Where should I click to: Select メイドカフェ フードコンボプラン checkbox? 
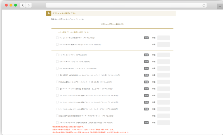57,102
